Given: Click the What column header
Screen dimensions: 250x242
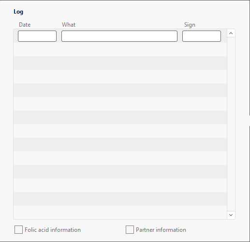Looking at the screenshot, I should click(x=69, y=25).
